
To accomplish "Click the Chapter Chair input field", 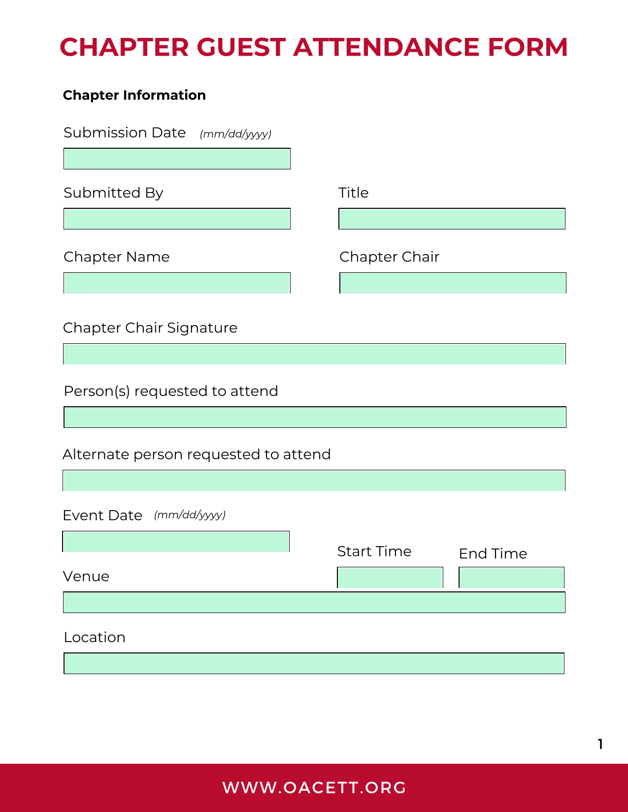I will pyautogui.click(x=453, y=283).
